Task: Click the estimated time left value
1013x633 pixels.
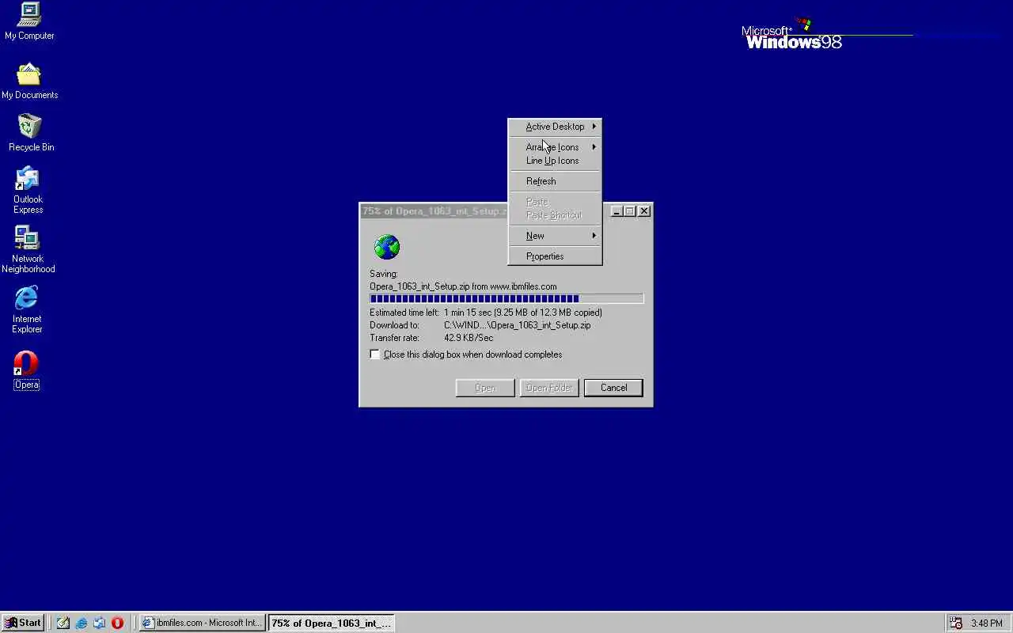Action: coord(522,313)
